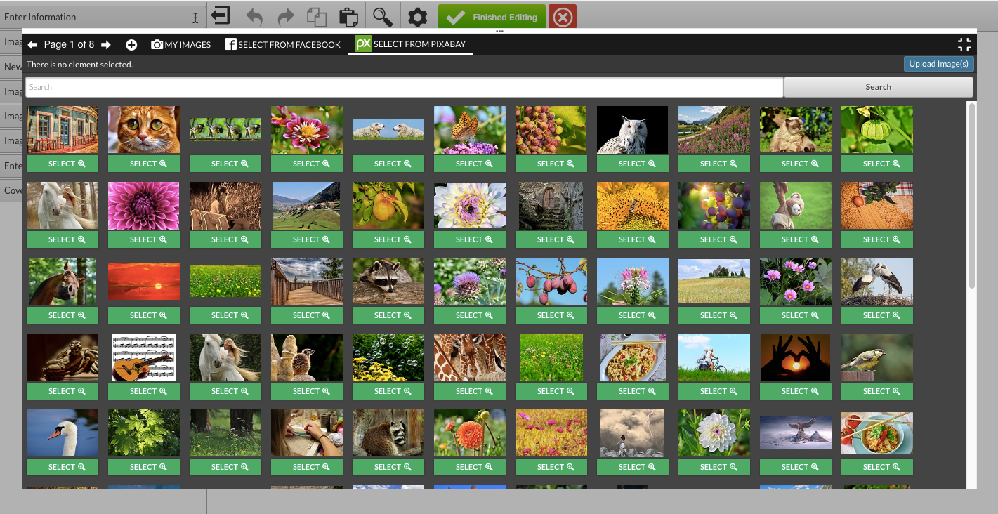Click SELECT under the teddy bear image
The height and width of the screenshot is (514, 998).
(x=796, y=239)
